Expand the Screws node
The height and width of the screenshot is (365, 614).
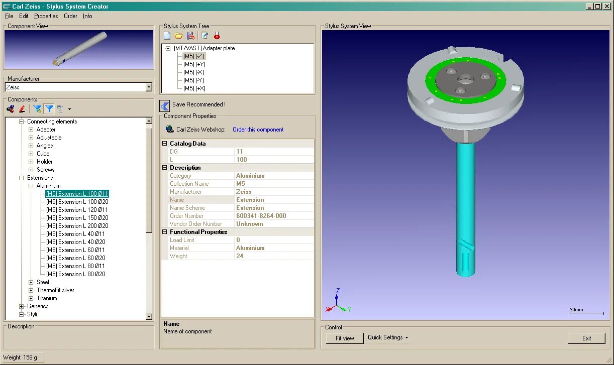(x=31, y=170)
